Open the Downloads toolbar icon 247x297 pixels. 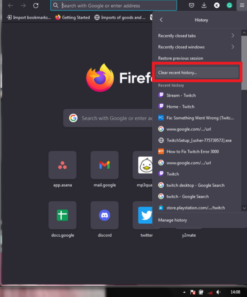click(204, 5)
